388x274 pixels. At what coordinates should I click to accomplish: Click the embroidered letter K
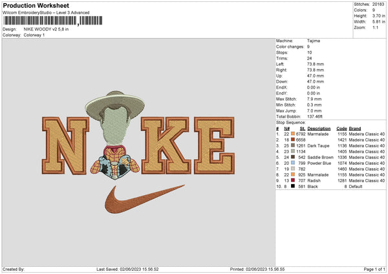(x=166, y=145)
